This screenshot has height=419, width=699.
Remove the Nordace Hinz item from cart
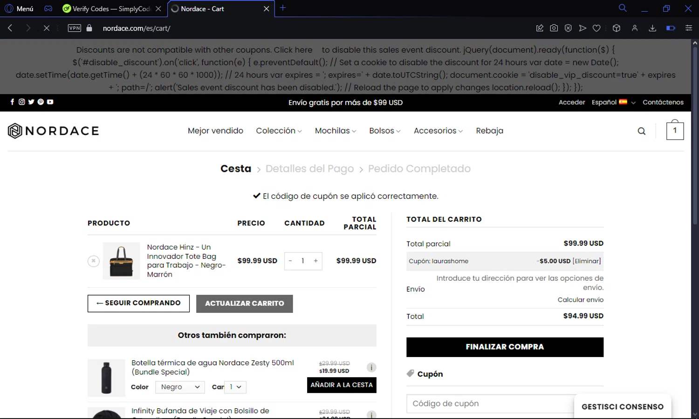(x=94, y=261)
